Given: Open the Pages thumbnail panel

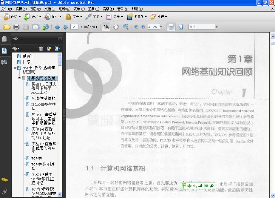Looking at the screenshot, I should [x=5, y=39].
